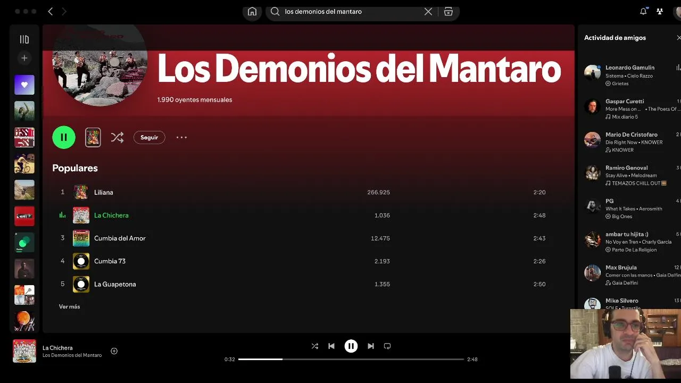
Task: Open the Browse icon beside search
Action: (x=449, y=11)
